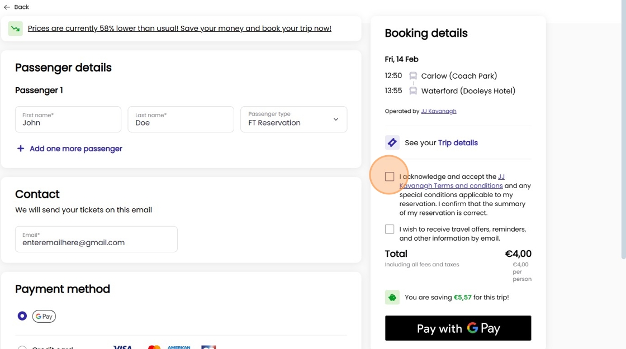Click the Google Pay logo badge
Viewport: 626px width, 349px height.
click(x=44, y=317)
